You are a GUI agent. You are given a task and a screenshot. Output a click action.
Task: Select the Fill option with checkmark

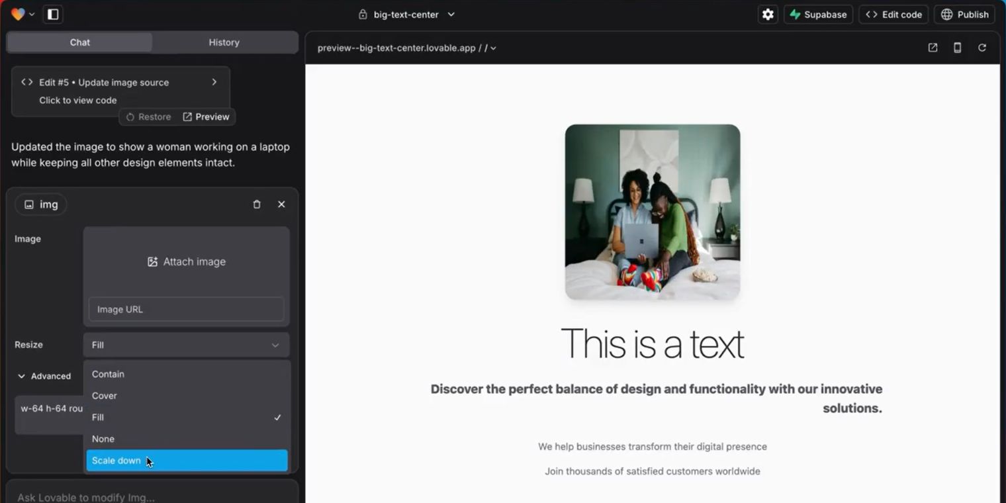point(187,418)
